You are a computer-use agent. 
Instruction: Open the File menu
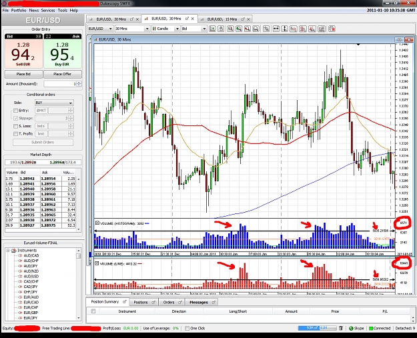click(x=5, y=11)
